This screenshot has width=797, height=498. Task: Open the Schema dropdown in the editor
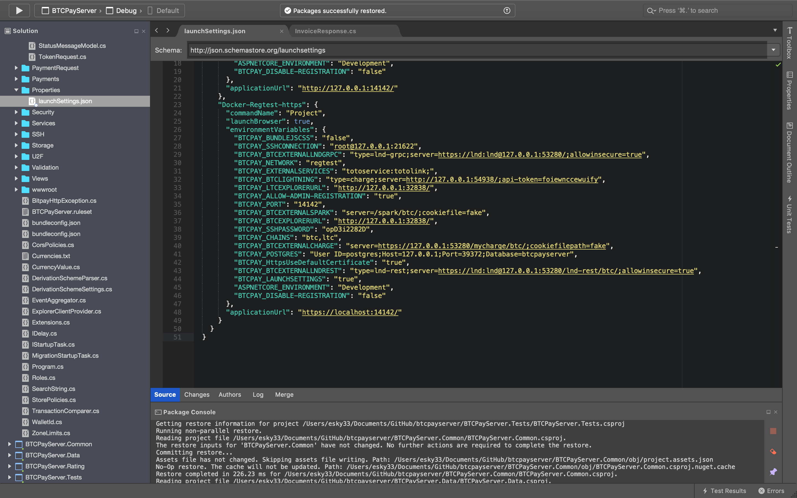[x=773, y=50]
